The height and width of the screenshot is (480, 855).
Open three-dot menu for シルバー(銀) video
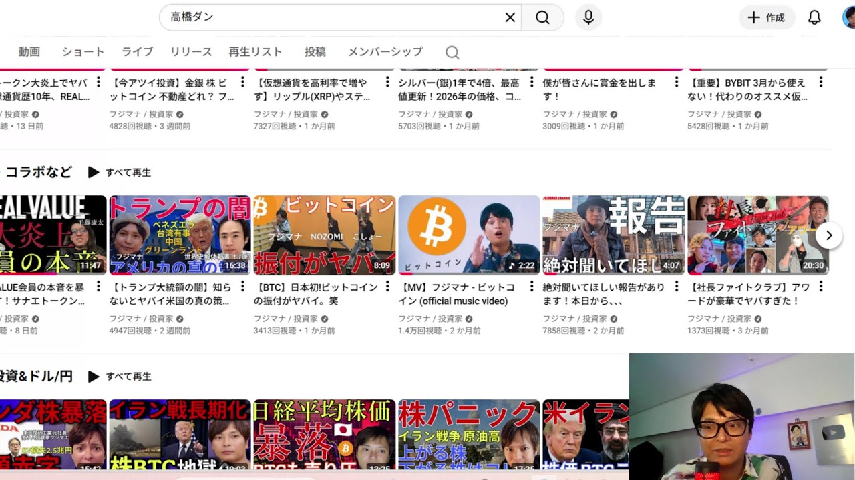(x=532, y=82)
